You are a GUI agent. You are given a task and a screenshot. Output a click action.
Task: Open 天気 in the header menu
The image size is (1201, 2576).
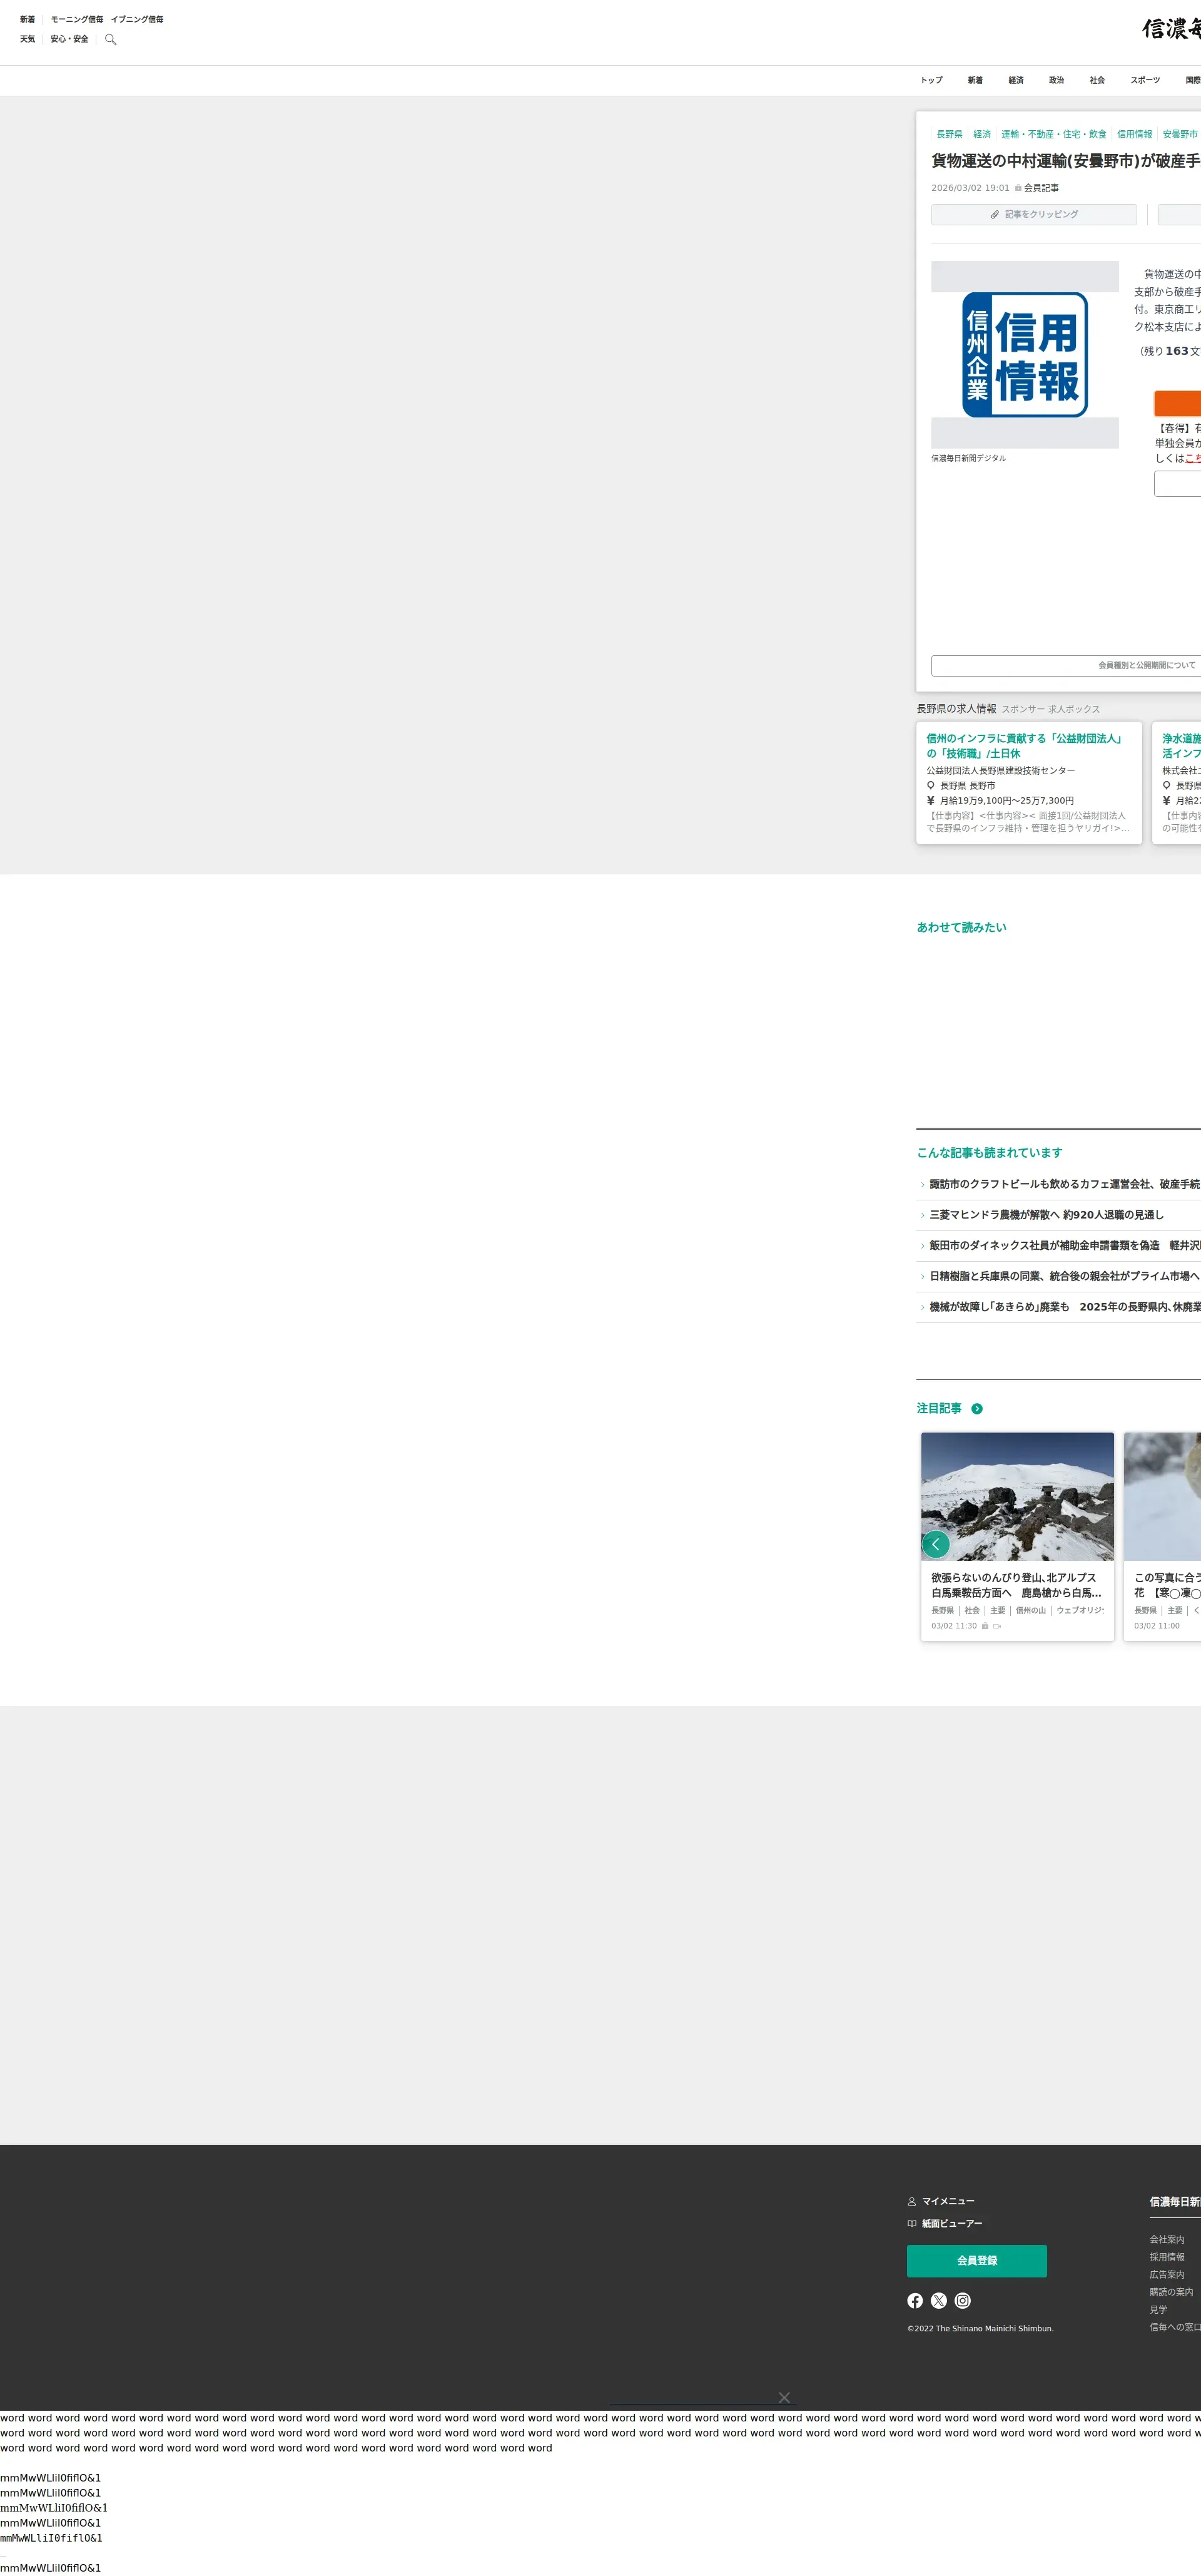point(27,39)
